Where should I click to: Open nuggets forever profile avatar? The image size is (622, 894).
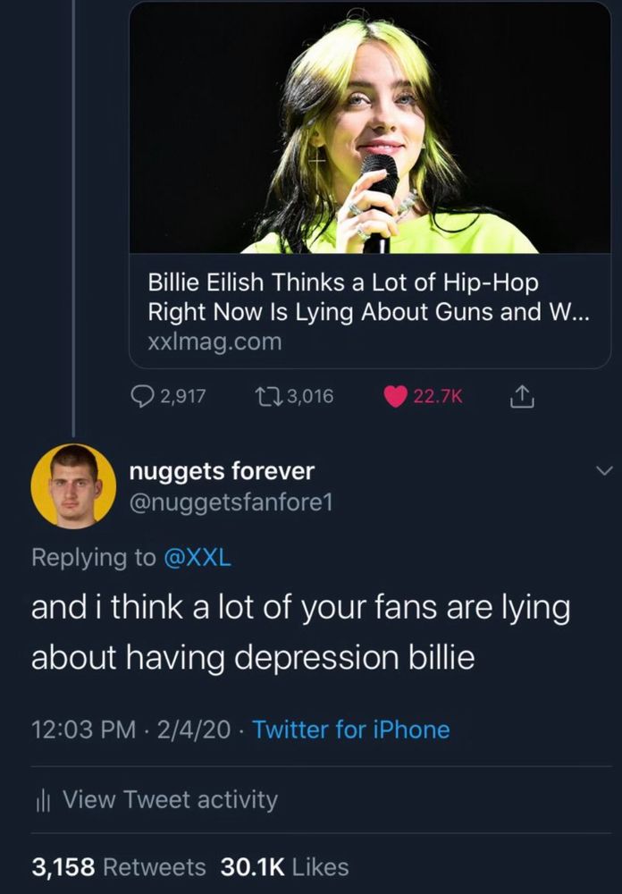pos(73,486)
